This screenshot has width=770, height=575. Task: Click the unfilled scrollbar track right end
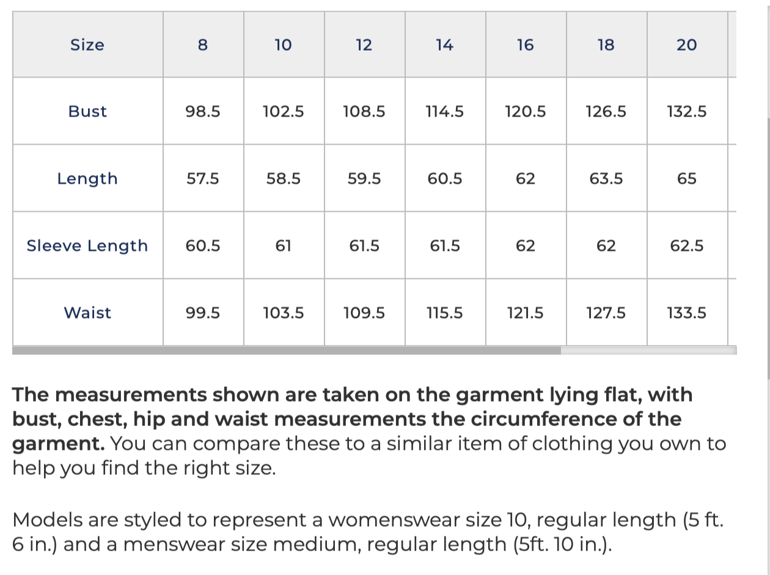click(x=648, y=350)
